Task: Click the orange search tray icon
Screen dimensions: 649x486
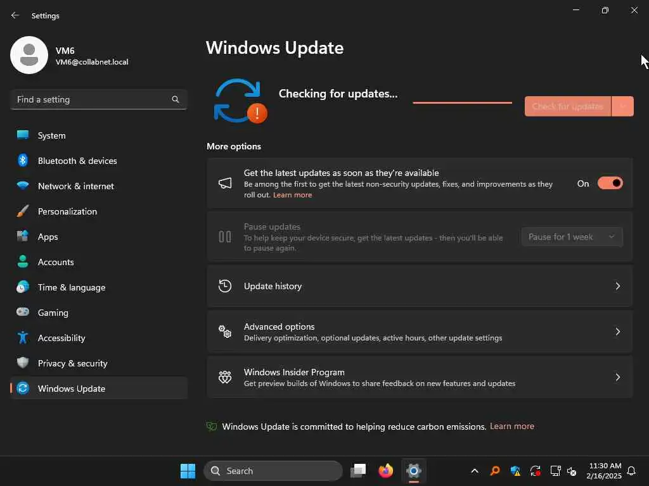Action: (495, 471)
